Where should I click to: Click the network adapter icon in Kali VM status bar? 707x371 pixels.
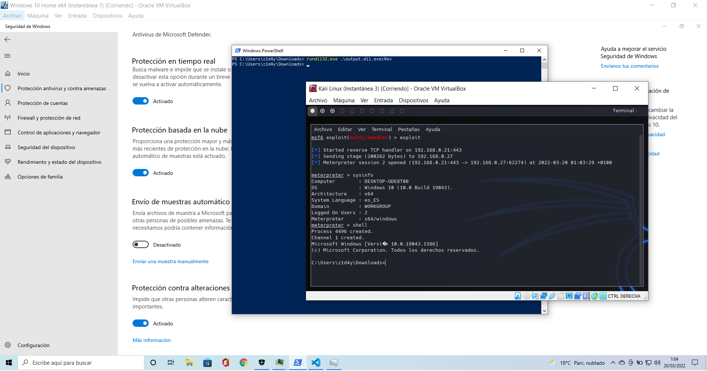point(544,296)
